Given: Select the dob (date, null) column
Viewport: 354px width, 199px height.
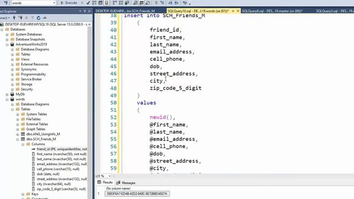Looking at the screenshot, I should click(48, 174).
